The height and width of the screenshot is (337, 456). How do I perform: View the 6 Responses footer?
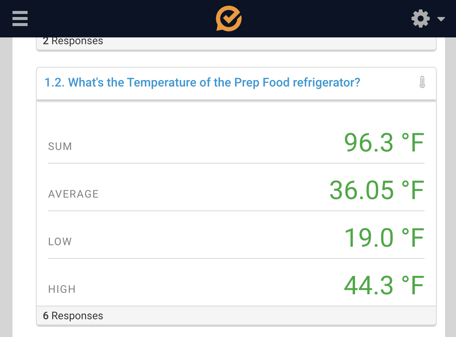[x=236, y=315]
